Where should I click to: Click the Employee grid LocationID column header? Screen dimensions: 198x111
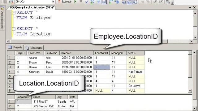coord(102,53)
